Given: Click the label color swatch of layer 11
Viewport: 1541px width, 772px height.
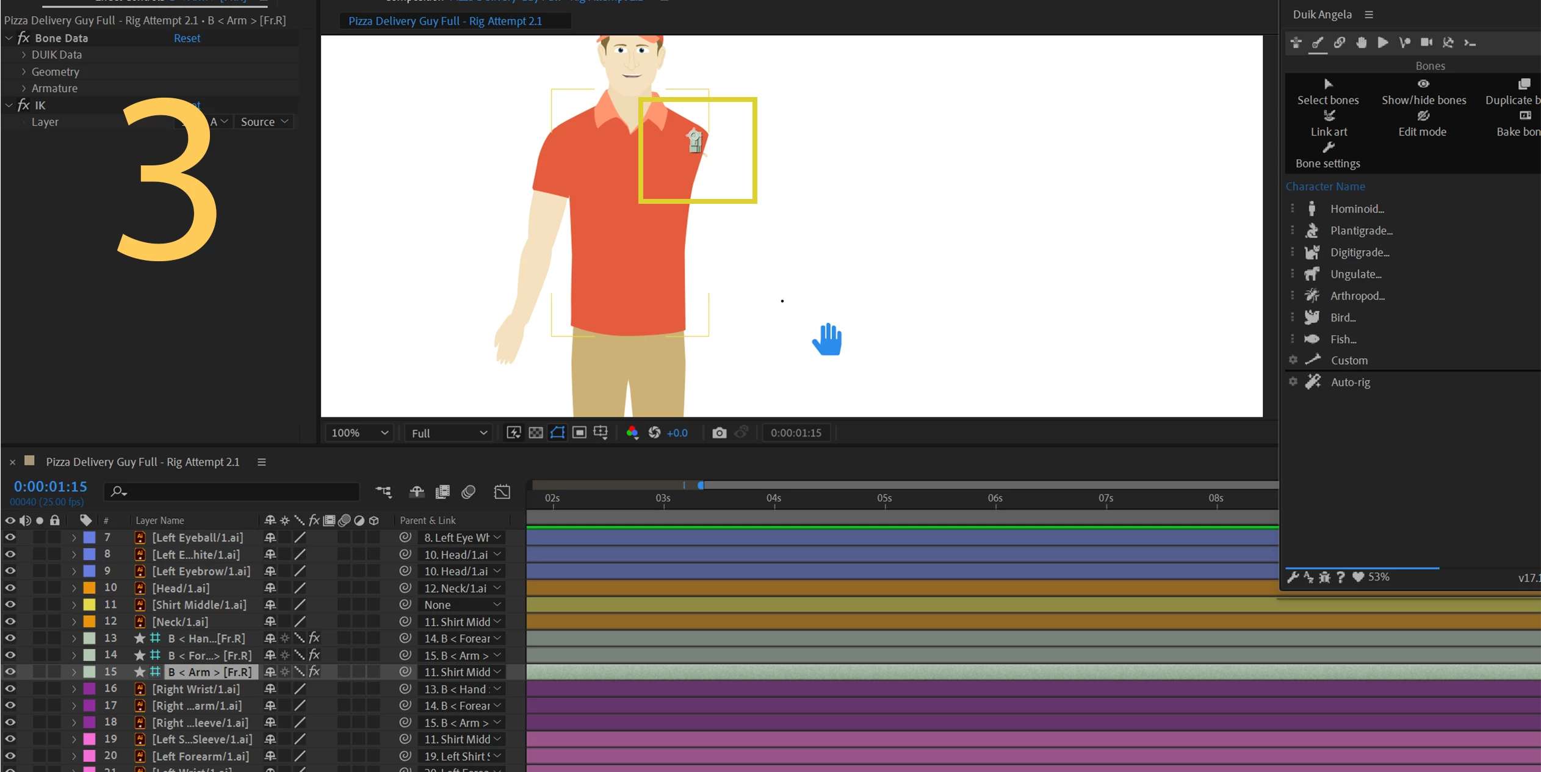Looking at the screenshot, I should click(x=89, y=604).
